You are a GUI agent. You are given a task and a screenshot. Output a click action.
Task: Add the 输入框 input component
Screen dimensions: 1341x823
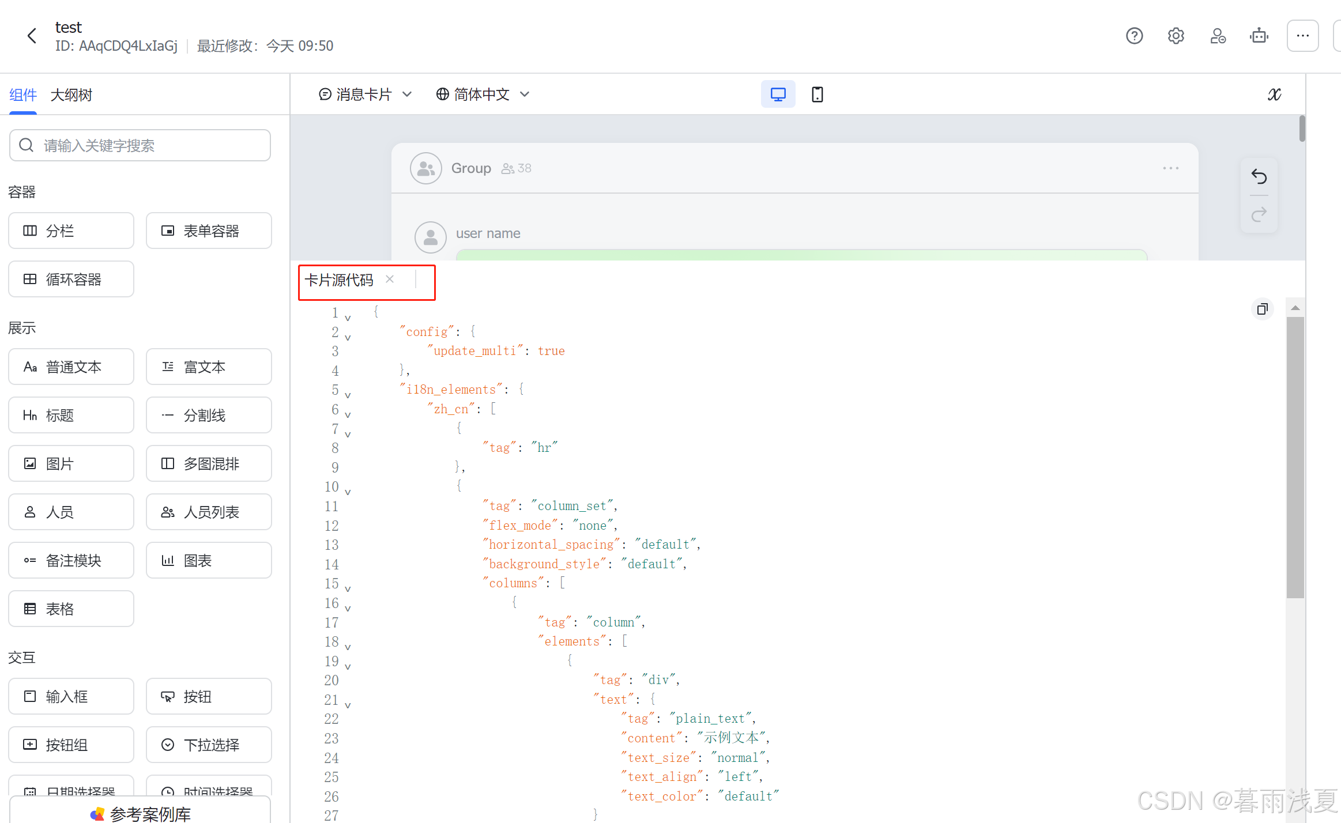click(x=71, y=696)
